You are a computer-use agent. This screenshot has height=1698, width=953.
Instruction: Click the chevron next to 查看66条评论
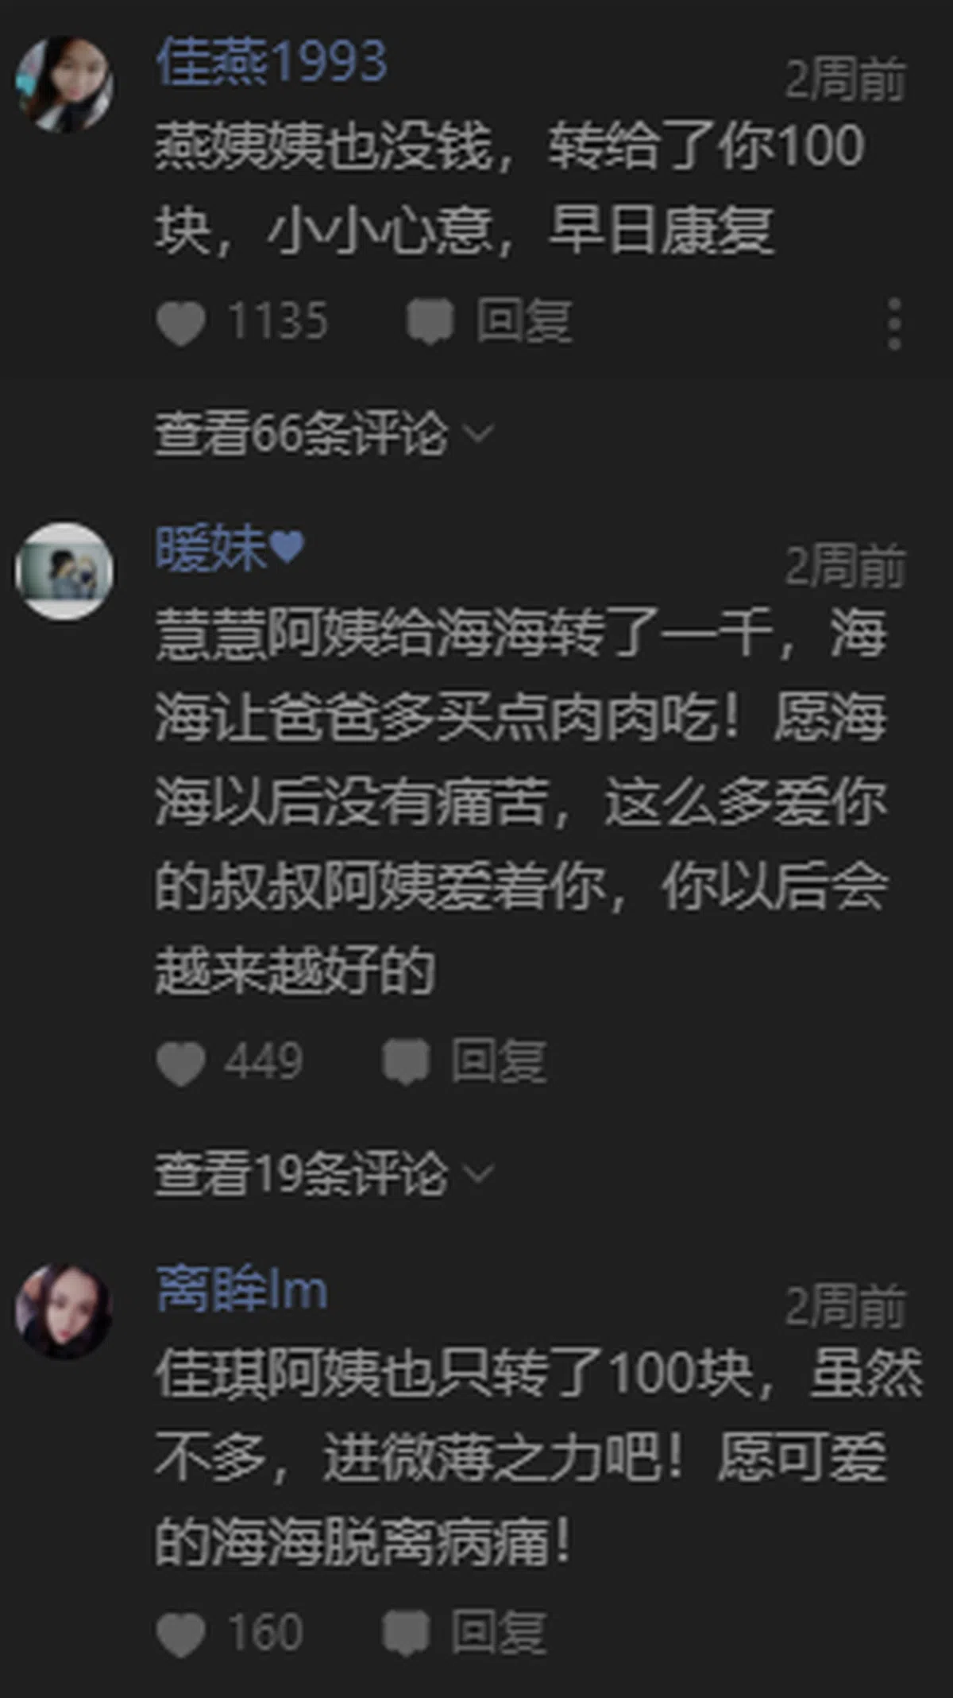tap(478, 434)
